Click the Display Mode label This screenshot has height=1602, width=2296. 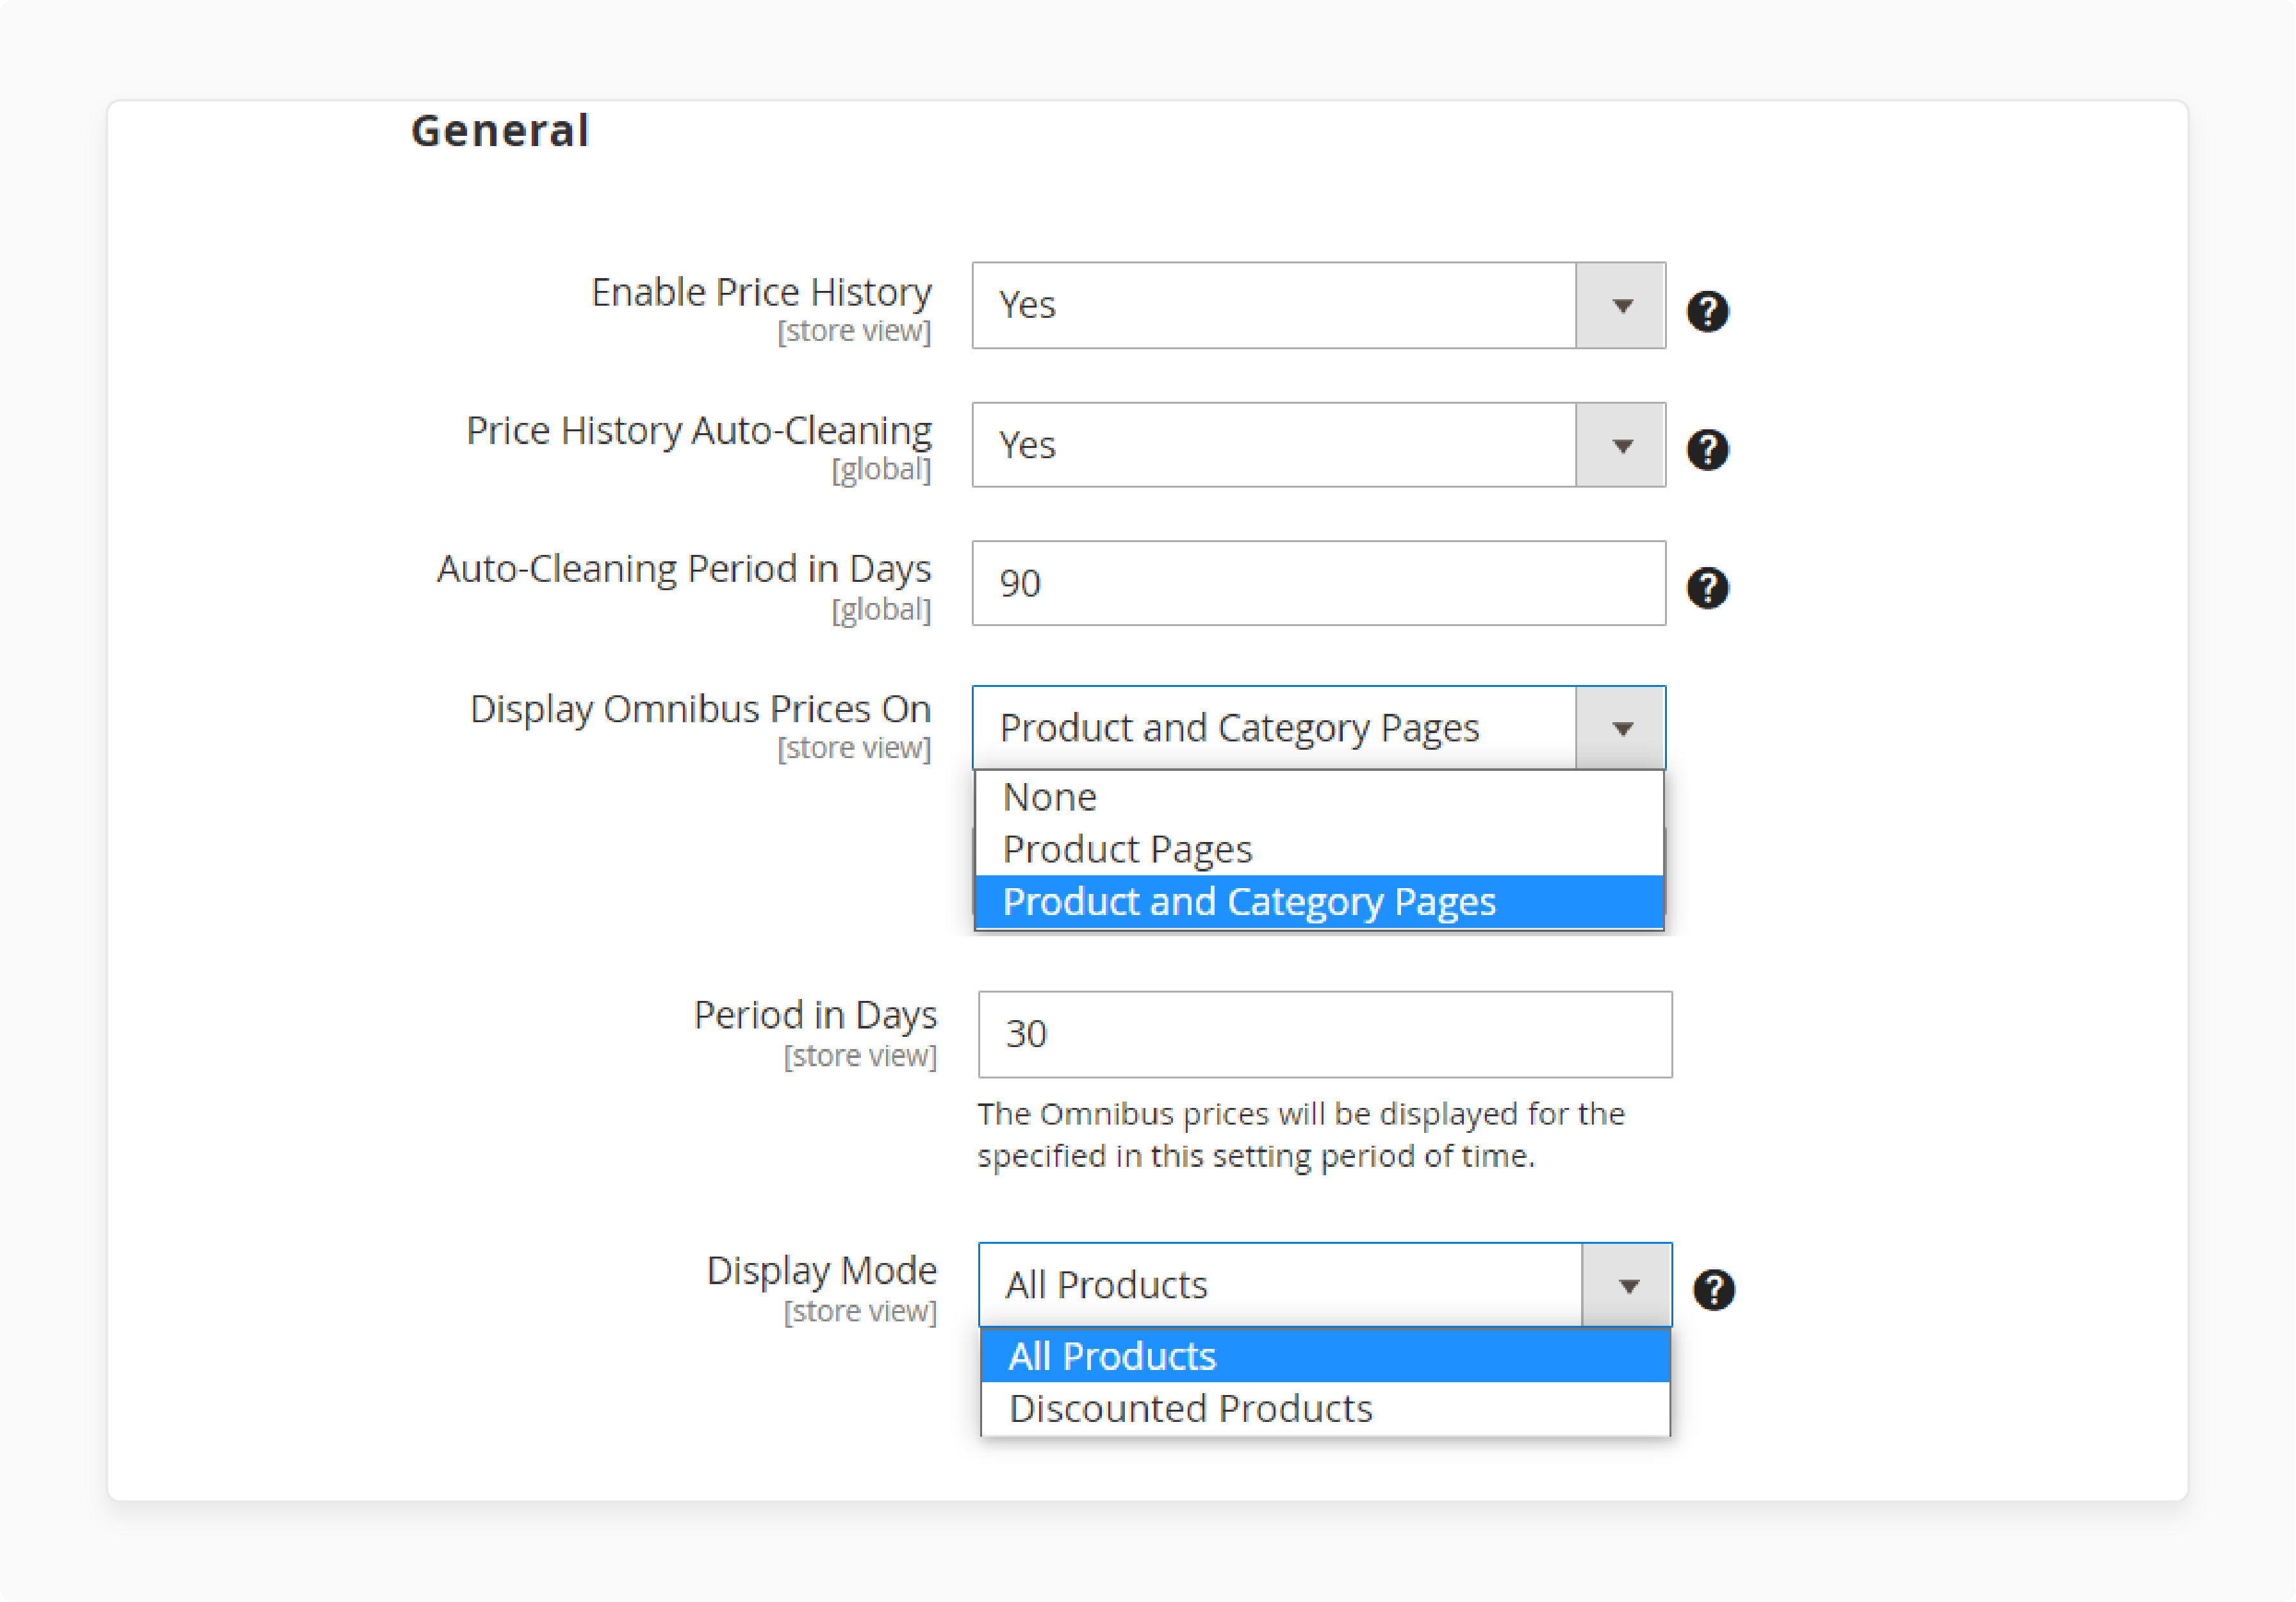coord(821,1271)
